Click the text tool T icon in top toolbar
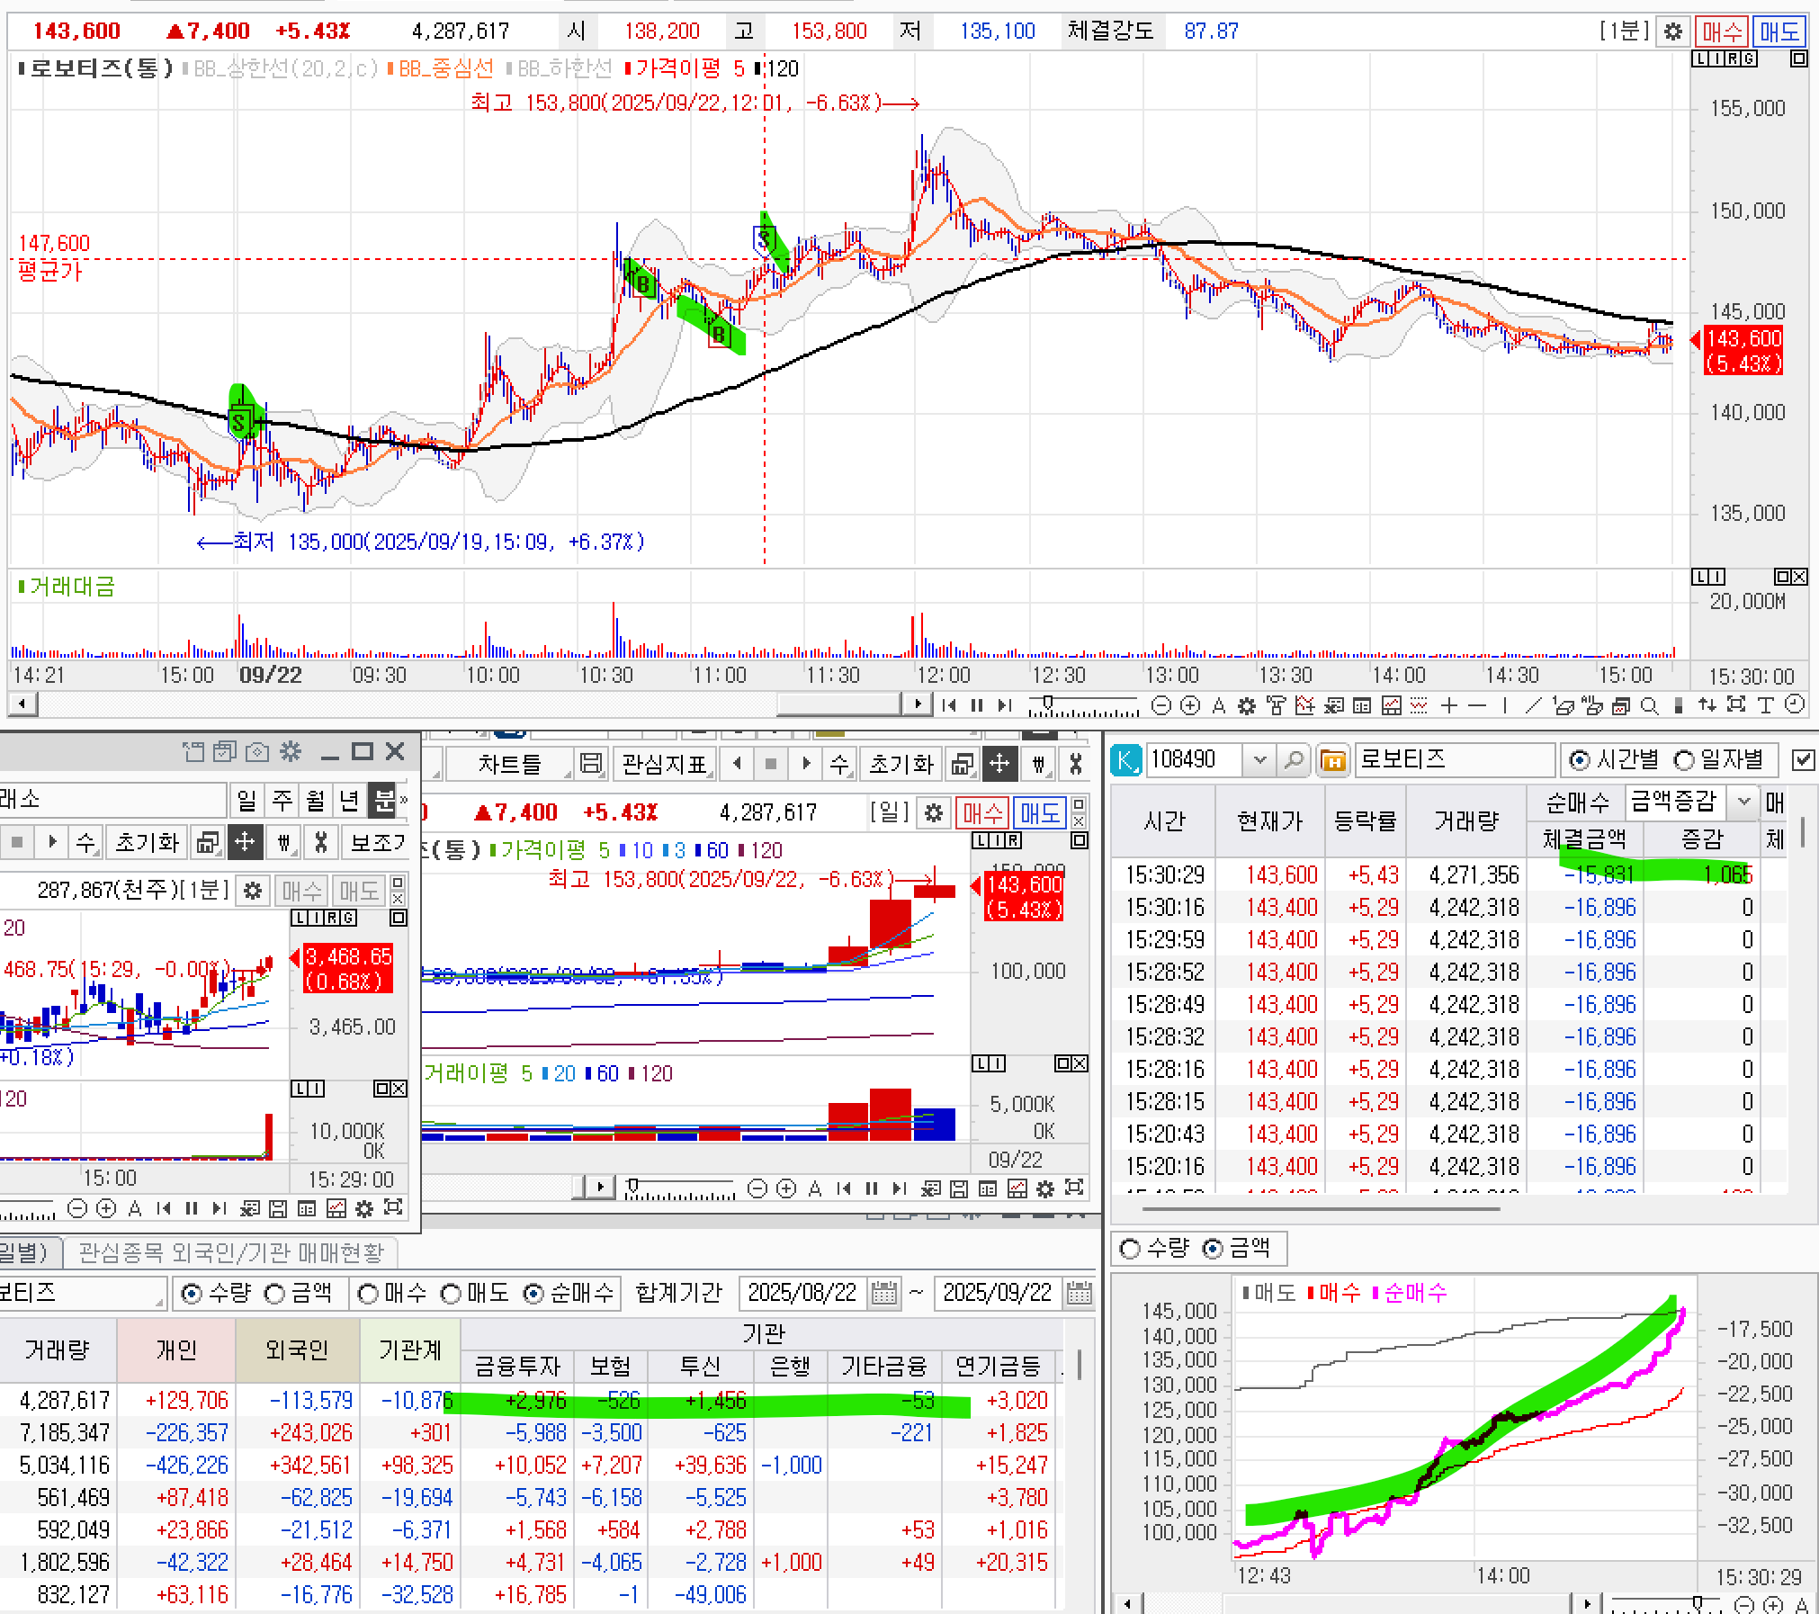 1765,706
